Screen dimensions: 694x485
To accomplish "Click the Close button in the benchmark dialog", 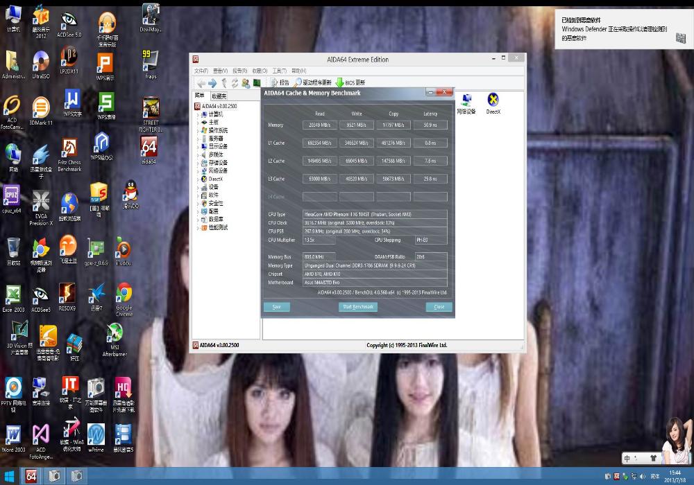I will click(x=439, y=306).
